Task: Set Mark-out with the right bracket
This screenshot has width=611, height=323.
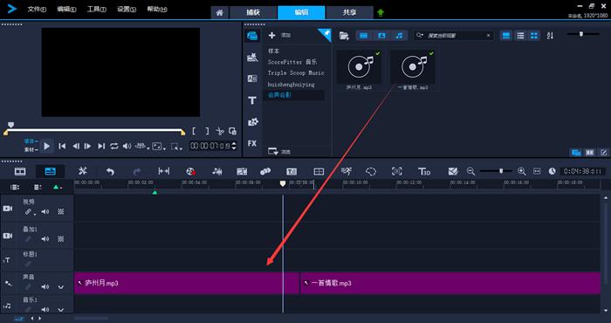Action: pos(207,131)
